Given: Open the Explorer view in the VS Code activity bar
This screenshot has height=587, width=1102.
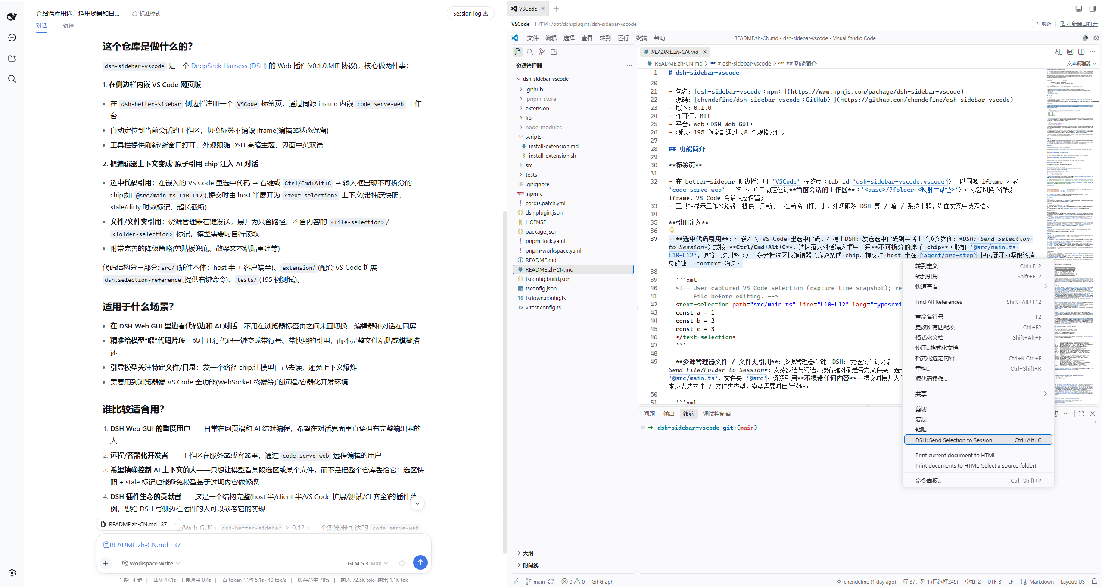Looking at the screenshot, I should 517,52.
